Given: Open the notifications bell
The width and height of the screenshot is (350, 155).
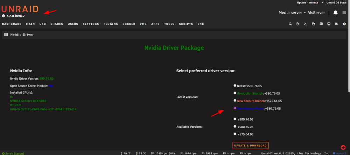Looking at the screenshot, I should point(336,13).
